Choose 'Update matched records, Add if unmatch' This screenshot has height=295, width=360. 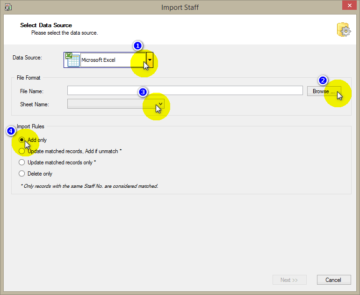[22, 151]
